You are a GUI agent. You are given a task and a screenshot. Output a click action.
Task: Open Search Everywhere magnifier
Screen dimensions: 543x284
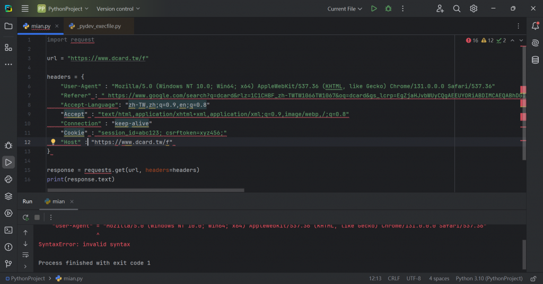[457, 8]
